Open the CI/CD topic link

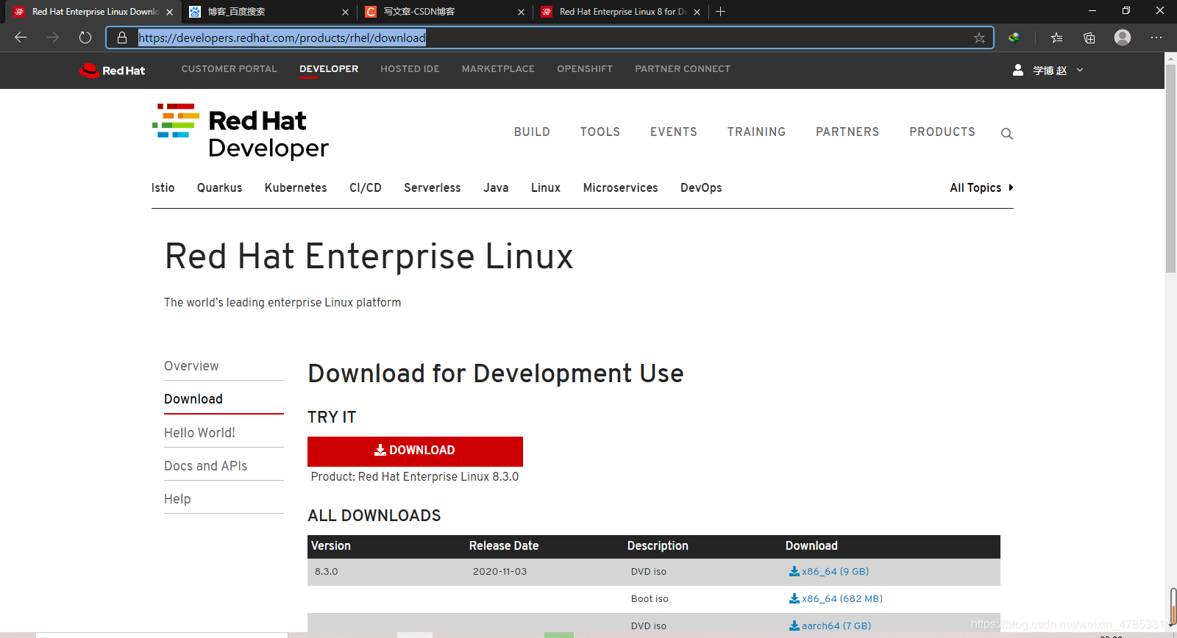[x=366, y=187]
